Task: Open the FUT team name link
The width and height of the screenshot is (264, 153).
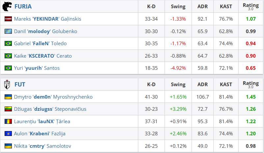Action: pyautogui.click(x=20, y=85)
